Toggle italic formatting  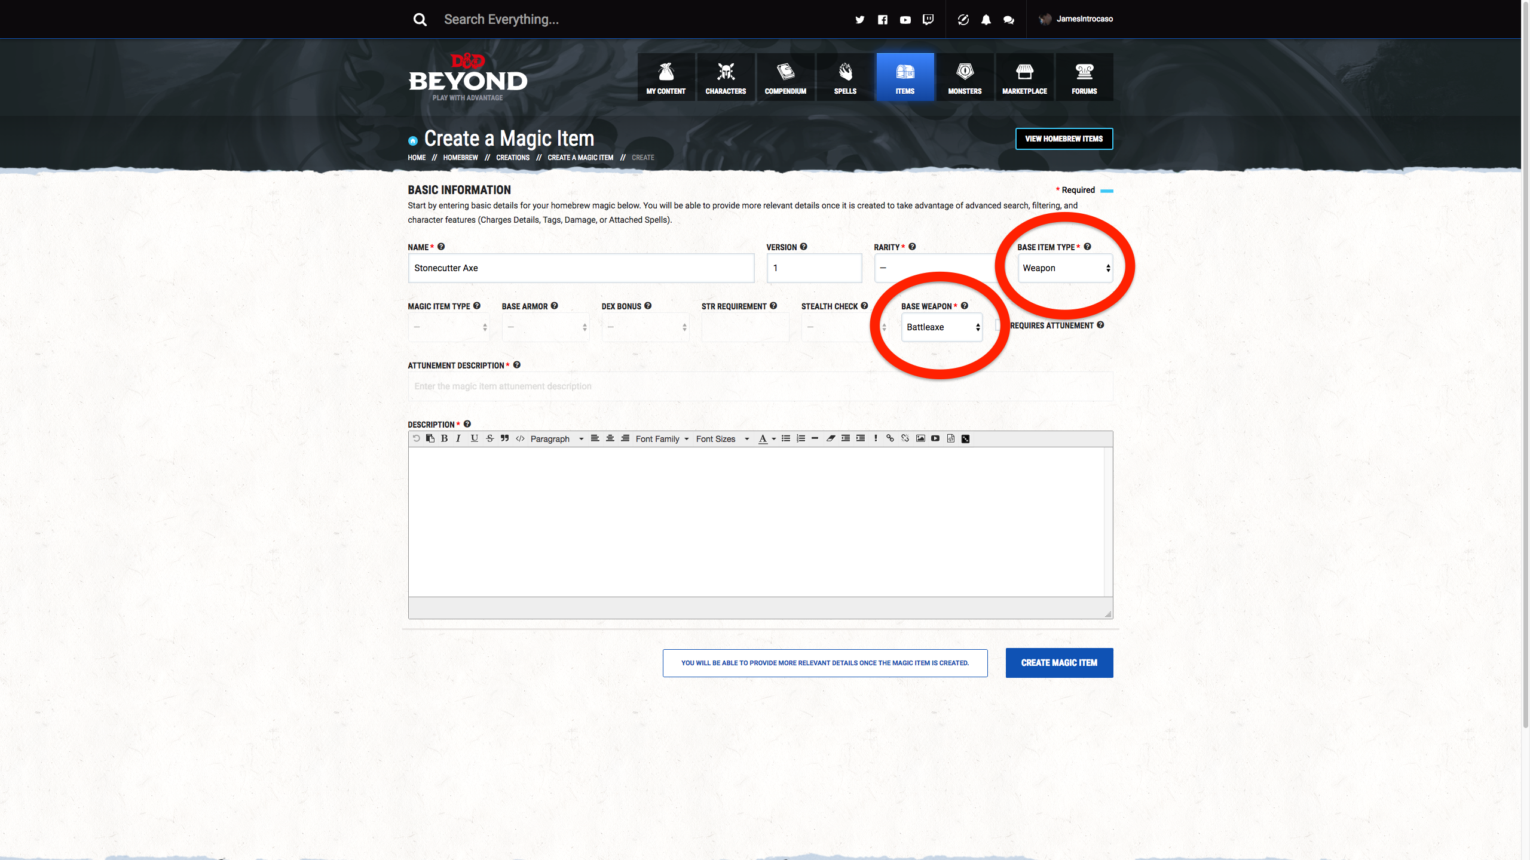point(458,438)
